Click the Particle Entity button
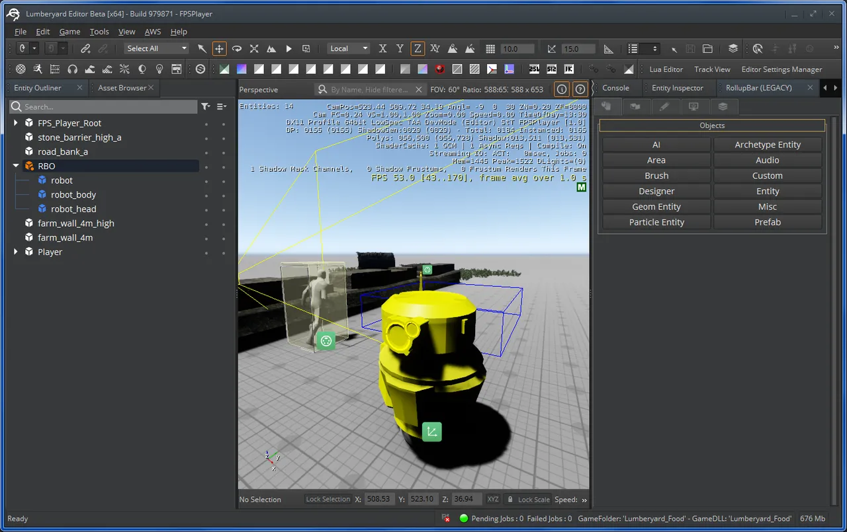 [656, 222]
